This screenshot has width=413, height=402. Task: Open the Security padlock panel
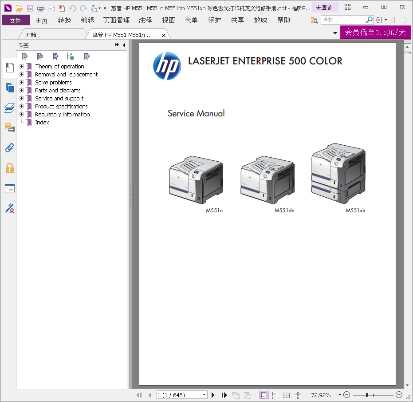[x=9, y=168]
